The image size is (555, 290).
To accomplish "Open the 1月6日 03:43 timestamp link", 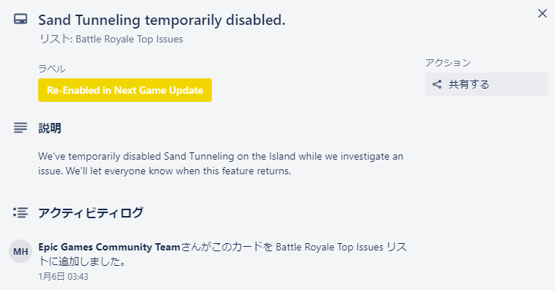I will coord(63,277).
